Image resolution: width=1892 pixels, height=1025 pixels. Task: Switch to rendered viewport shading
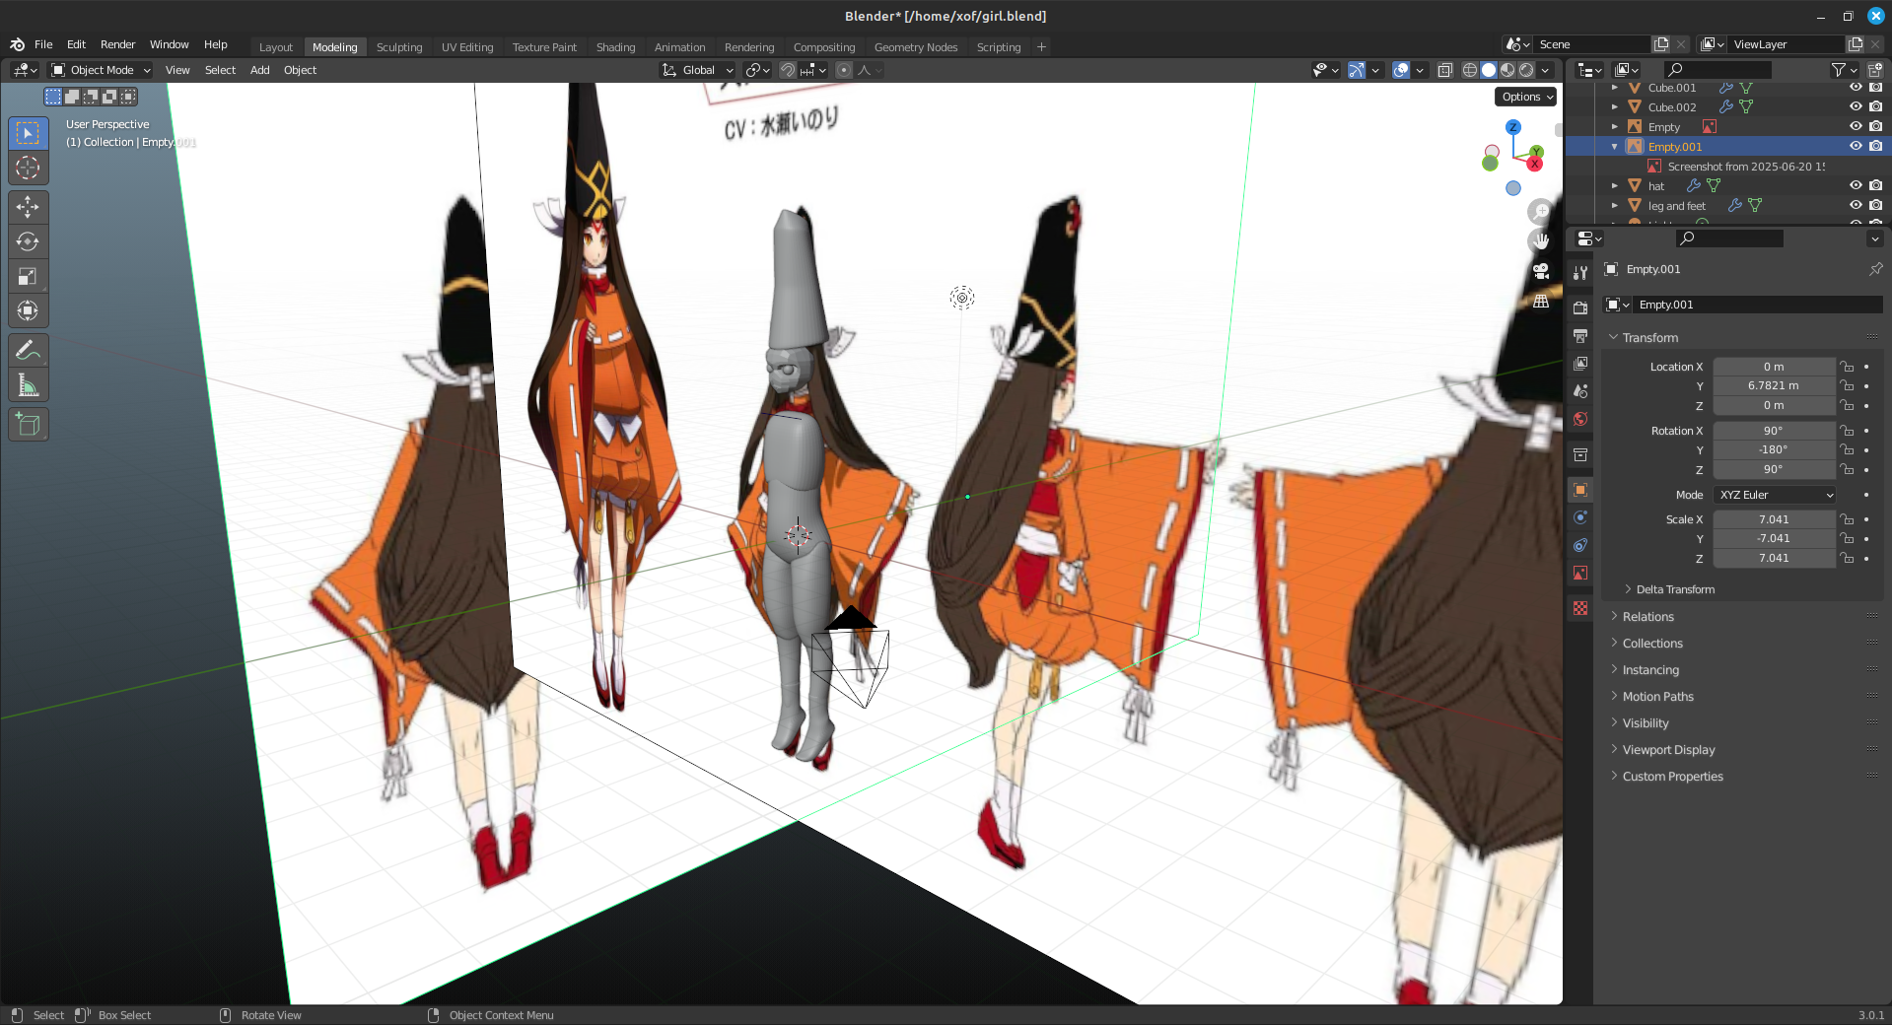point(1526,70)
